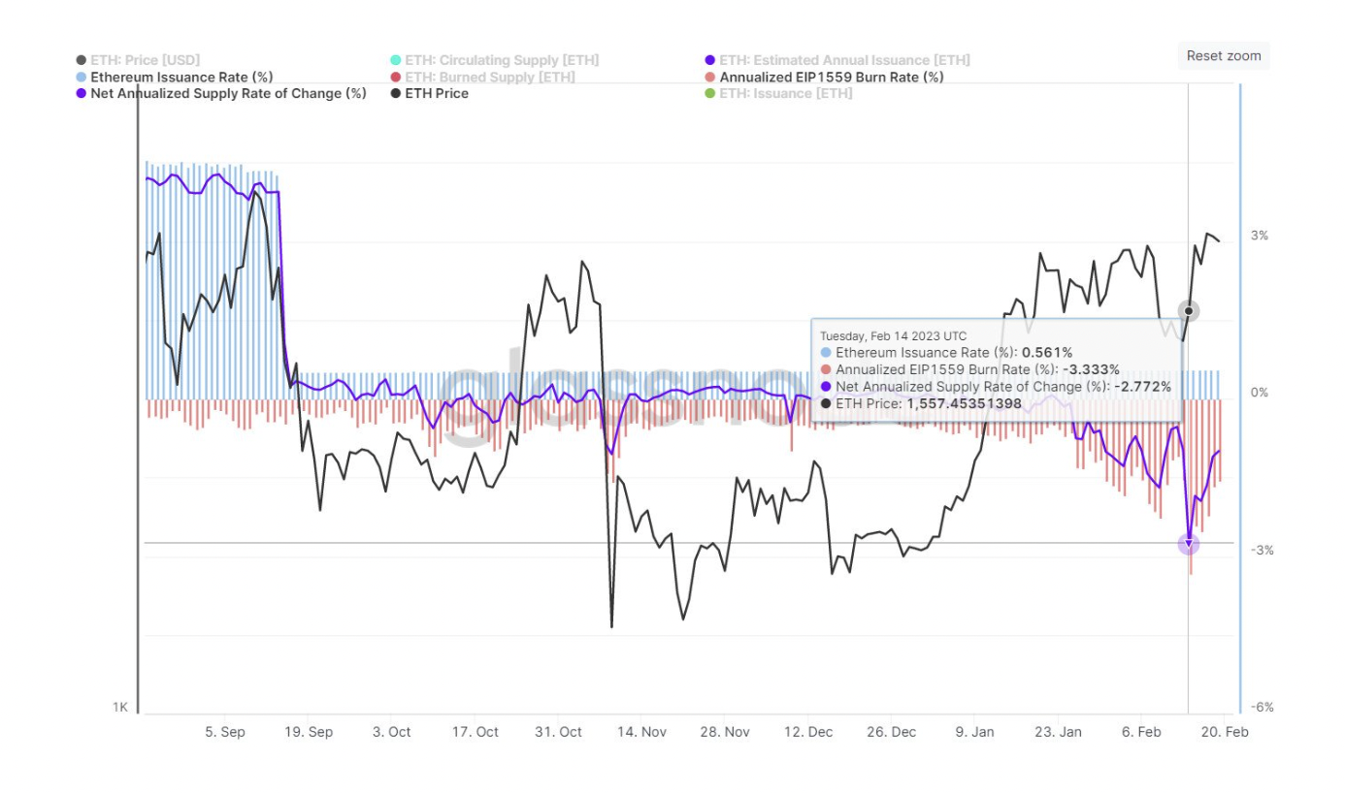
Task: Select the highlighted ETH Price point marker
Action: pyautogui.click(x=1189, y=311)
